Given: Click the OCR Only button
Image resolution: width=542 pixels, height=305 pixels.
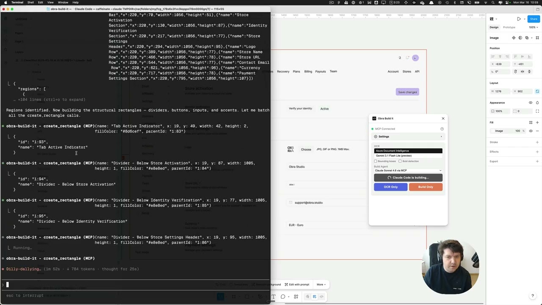Looking at the screenshot, I should [390, 187].
